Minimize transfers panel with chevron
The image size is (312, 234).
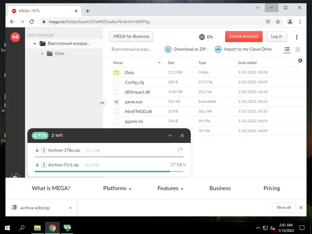(170, 136)
